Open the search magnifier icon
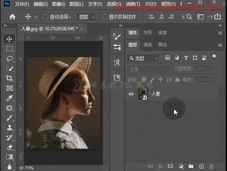The width and height of the screenshot is (227, 171). [x=189, y=17]
